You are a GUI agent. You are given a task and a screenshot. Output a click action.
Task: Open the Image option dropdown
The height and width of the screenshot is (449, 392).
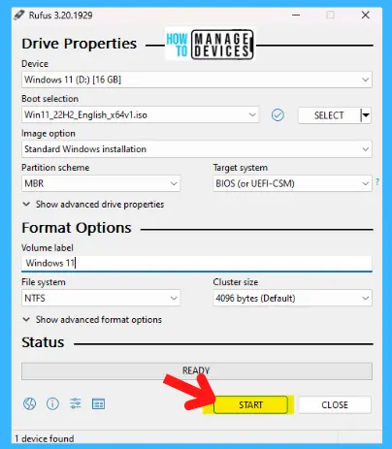click(197, 149)
